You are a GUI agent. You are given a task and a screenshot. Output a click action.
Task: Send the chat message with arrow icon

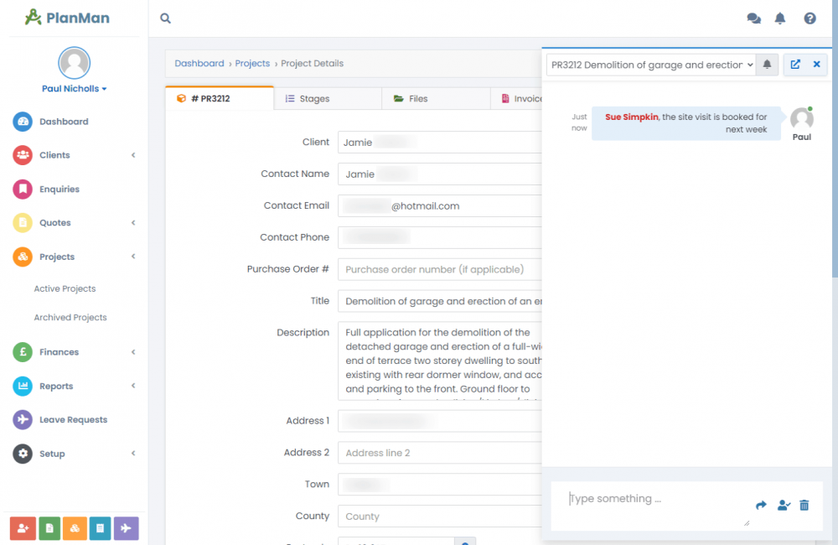click(x=761, y=505)
